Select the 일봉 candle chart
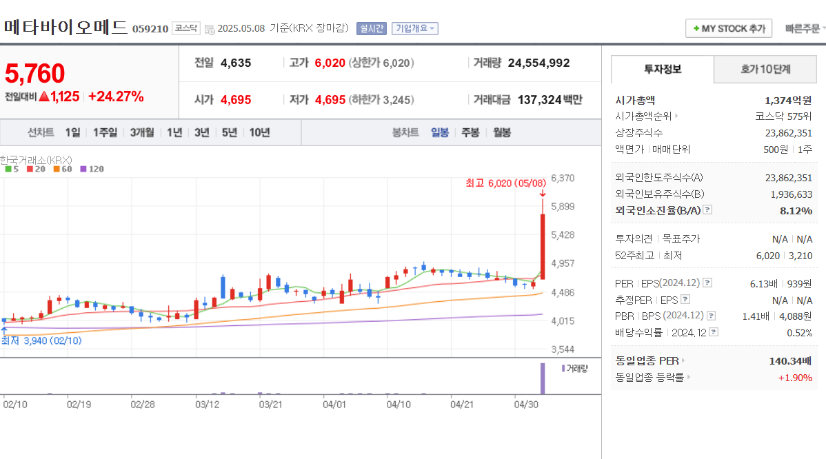 coord(440,132)
